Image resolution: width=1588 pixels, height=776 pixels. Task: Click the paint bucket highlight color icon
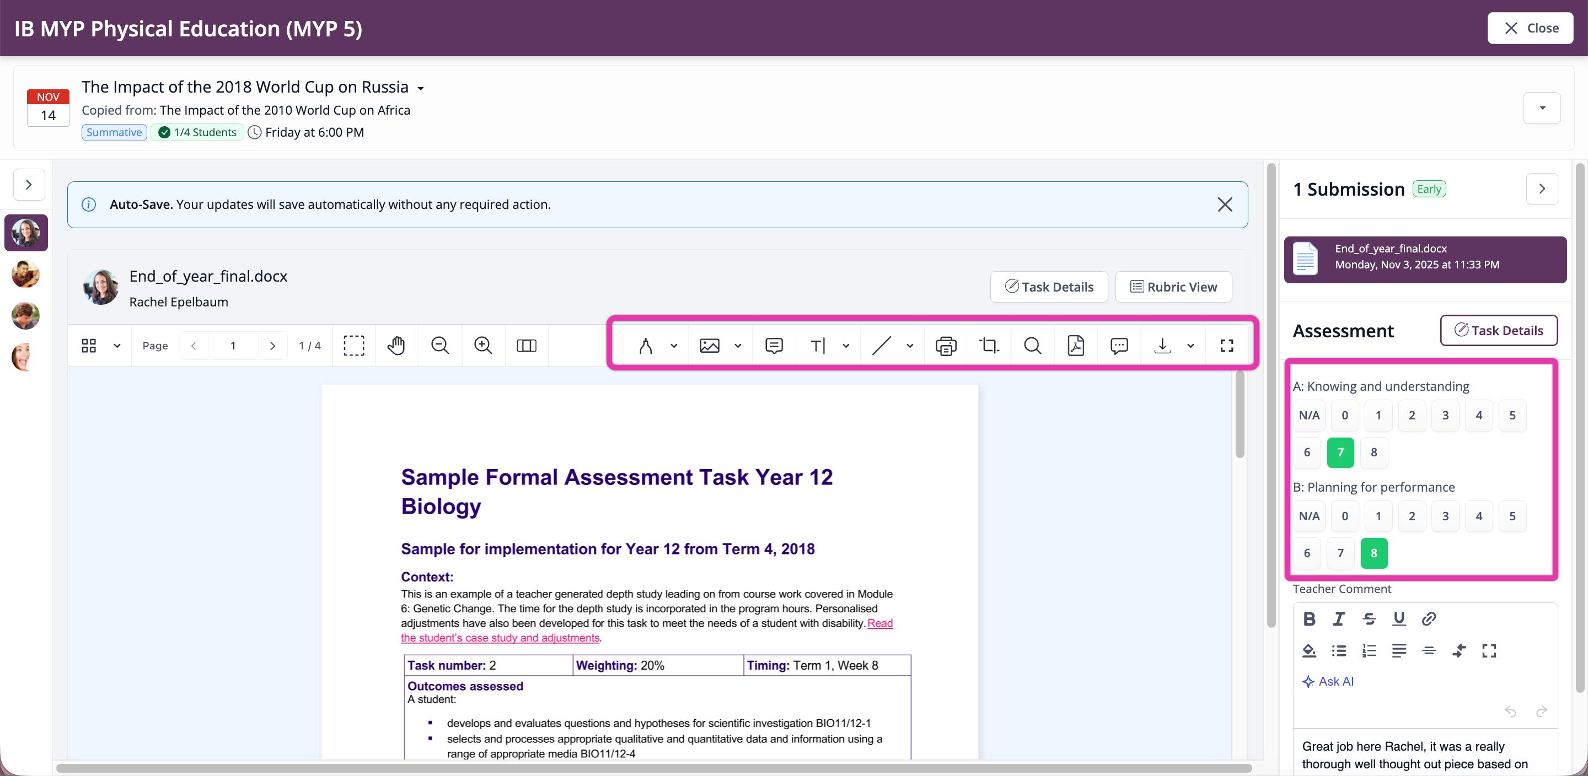click(1309, 650)
